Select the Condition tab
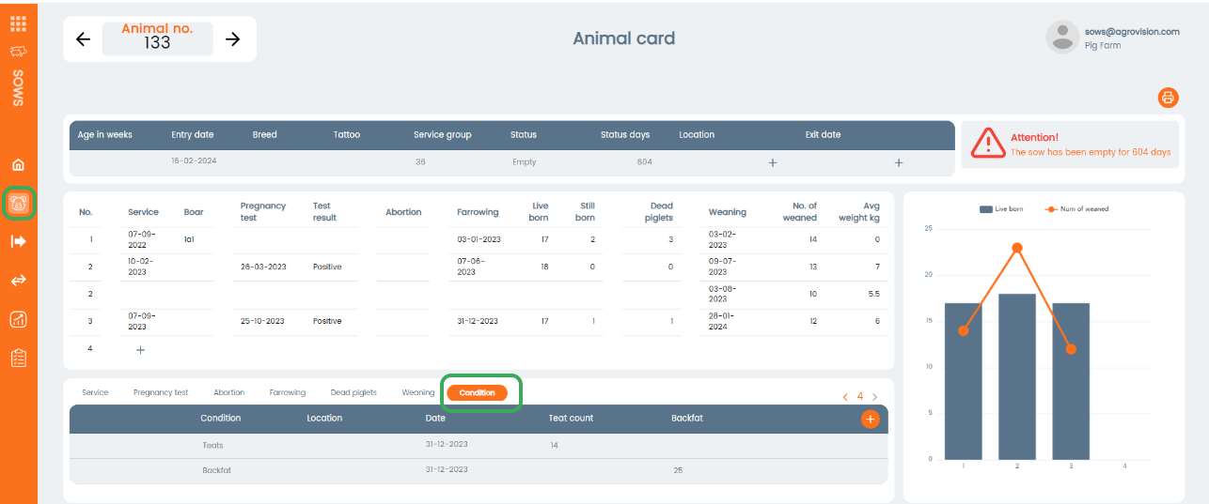This screenshot has width=1209, height=504. click(x=478, y=393)
